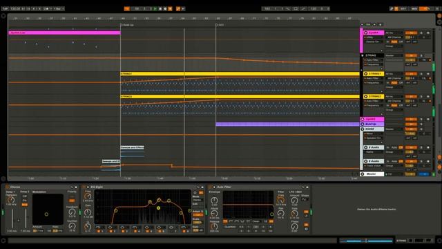Click Auto Filter hot-swap preset icon
442x249 pixels.
click(x=303, y=187)
